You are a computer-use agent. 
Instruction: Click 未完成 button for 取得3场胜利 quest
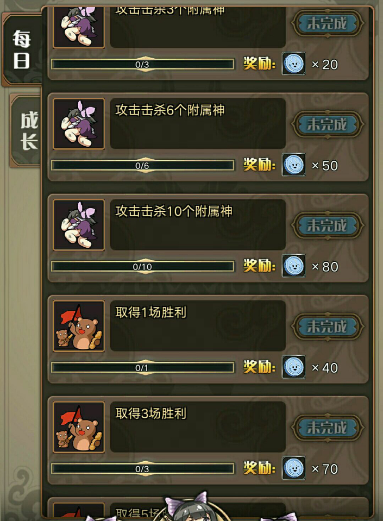[327, 428]
